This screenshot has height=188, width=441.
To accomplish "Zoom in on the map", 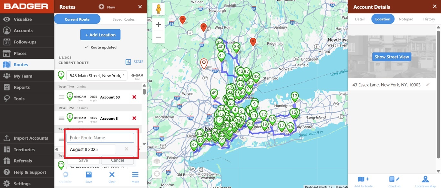I will tap(158, 24).
